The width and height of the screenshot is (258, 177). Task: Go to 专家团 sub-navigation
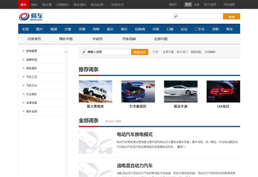(98, 39)
